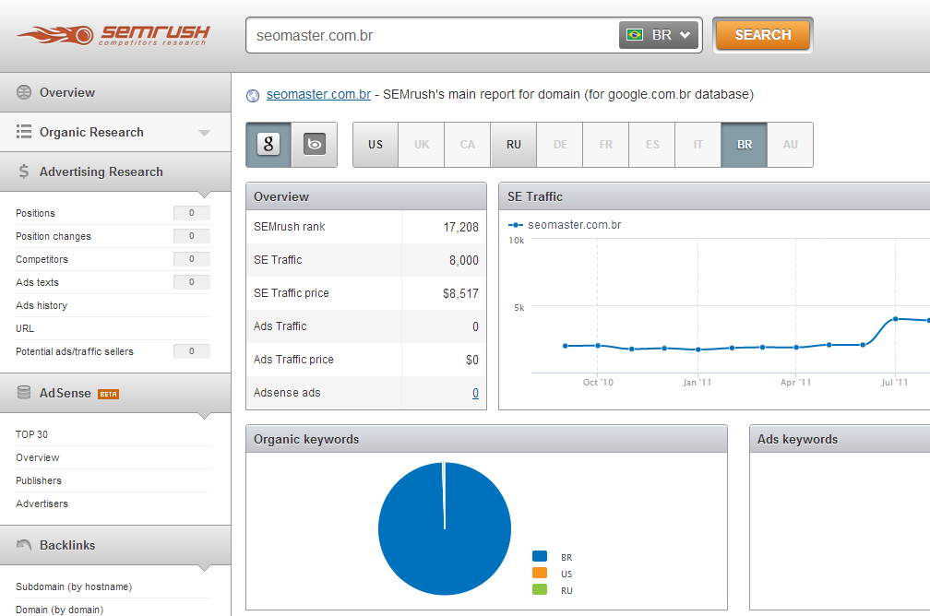Switch to the US database tab

pos(376,145)
